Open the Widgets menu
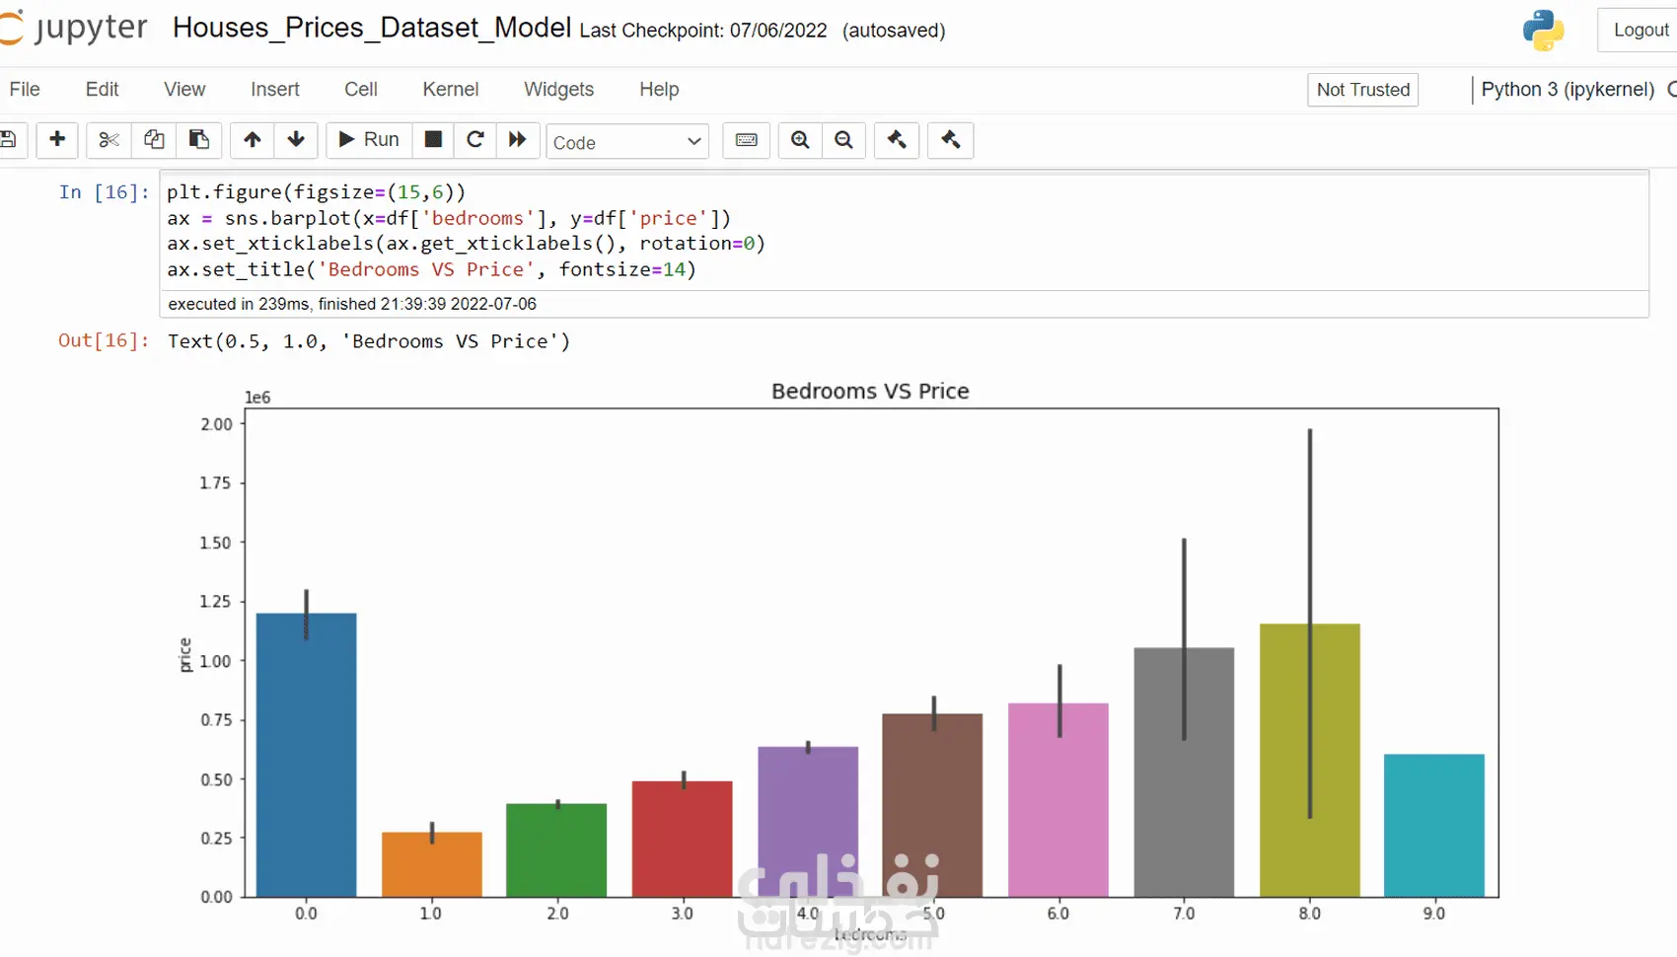 coord(559,90)
